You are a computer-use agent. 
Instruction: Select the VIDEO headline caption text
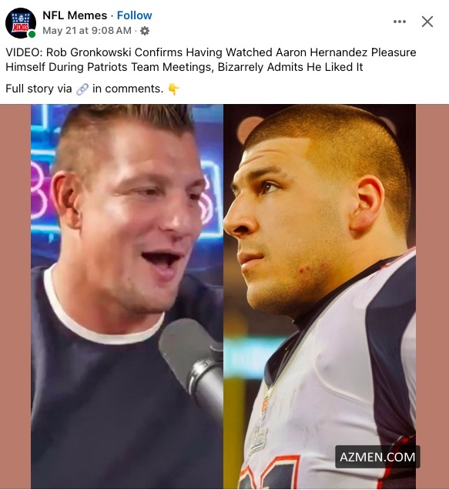click(x=211, y=59)
